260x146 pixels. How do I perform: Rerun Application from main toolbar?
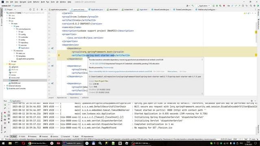pos(213,6)
